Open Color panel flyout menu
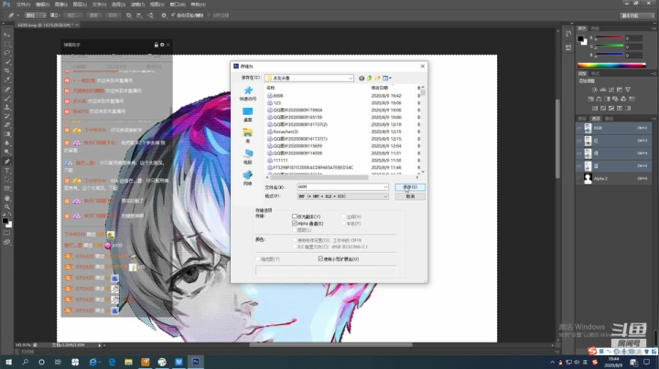The width and height of the screenshot is (659, 369). click(654, 28)
